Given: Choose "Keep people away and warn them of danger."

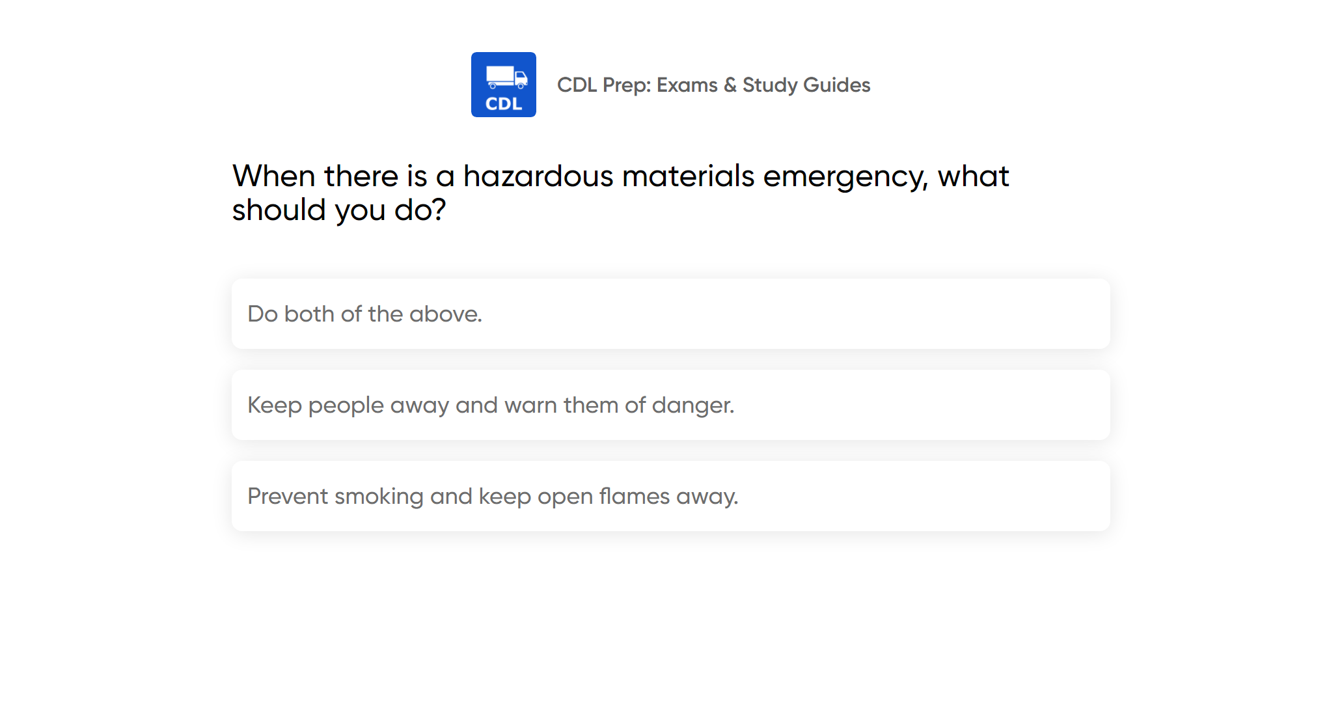Looking at the screenshot, I should point(491,405).
